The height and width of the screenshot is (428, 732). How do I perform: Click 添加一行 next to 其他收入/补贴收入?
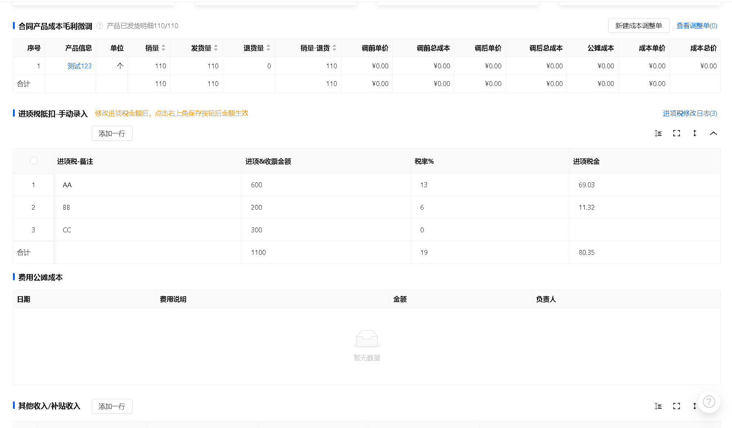[112, 406]
